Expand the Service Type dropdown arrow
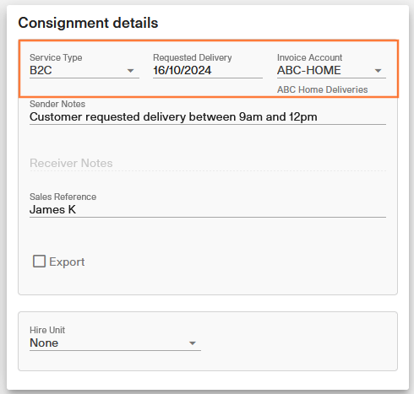The width and height of the screenshot is (414, 394). (130, 71)
